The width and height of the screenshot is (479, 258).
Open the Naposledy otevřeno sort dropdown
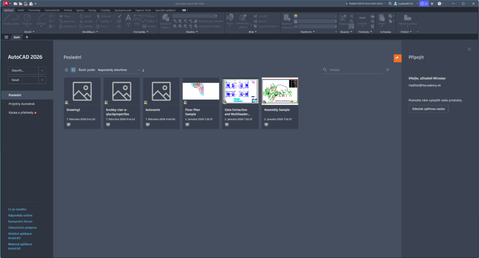(118, 70)
